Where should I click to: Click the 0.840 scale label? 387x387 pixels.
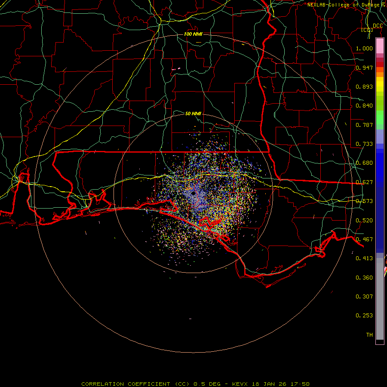click(364, 106)
